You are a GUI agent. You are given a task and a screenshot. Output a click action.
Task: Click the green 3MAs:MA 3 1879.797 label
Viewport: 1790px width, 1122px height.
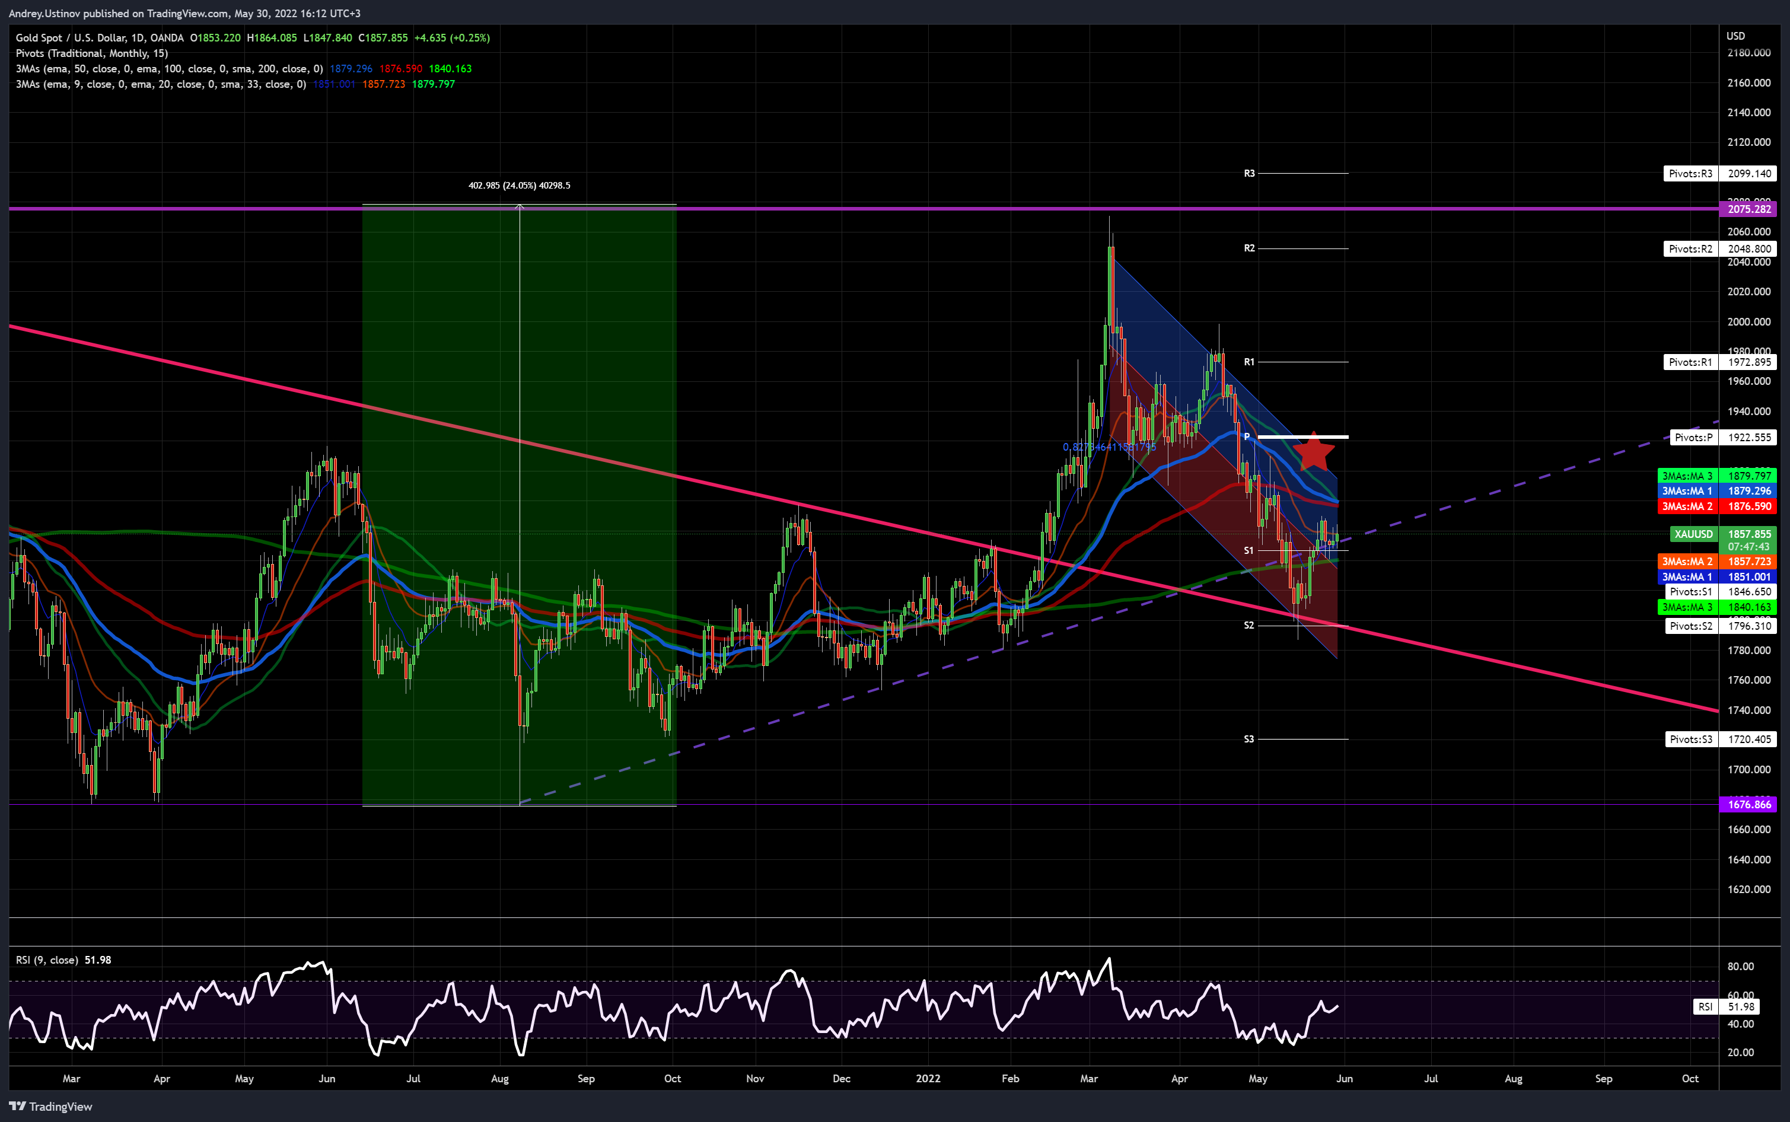[x=1716, y=476]
